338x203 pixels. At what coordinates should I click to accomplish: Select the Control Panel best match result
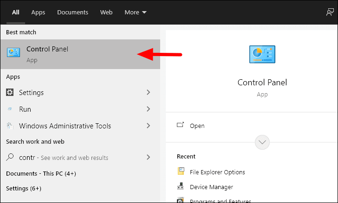coord(80,54)
